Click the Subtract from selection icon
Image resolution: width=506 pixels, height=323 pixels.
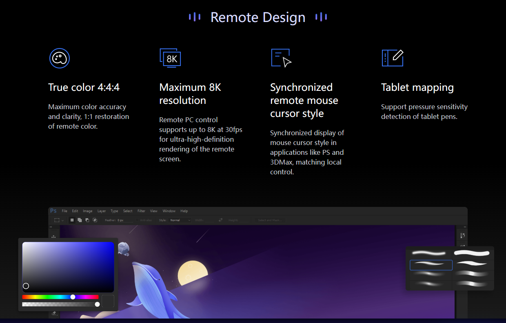coord(87,220)
